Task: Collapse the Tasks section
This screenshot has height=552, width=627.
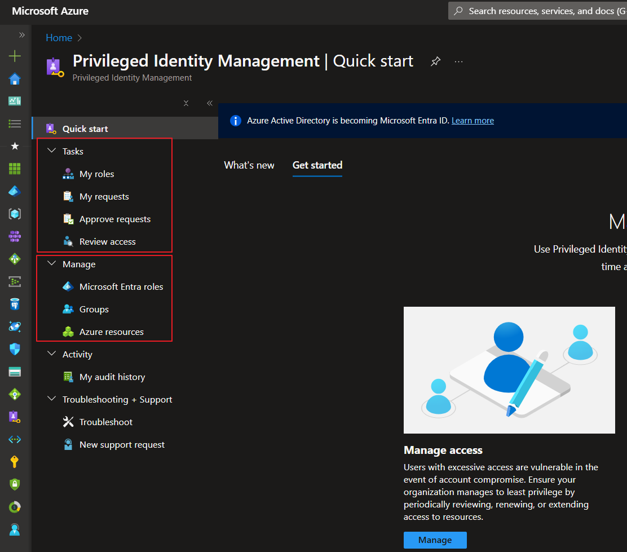Action: 51,151
